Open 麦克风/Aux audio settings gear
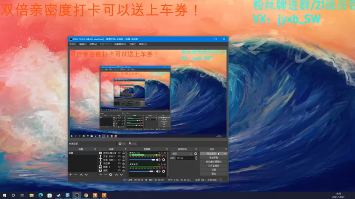 pyautogui.click(x=163, y=160)
